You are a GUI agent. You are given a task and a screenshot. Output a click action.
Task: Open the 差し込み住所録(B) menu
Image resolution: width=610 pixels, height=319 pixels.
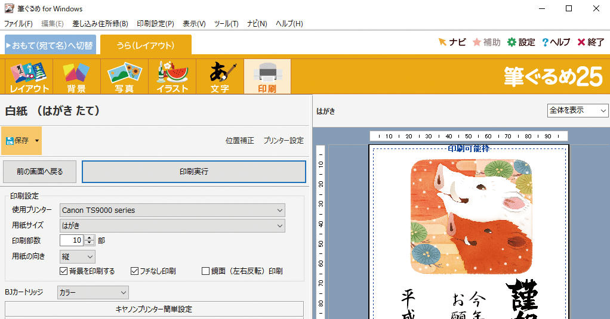tap(100, 24)
